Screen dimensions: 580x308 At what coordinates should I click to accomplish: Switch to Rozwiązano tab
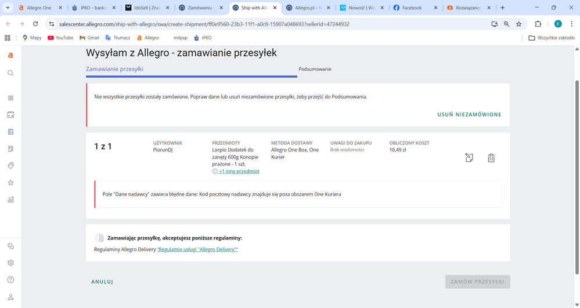[469, 8]
